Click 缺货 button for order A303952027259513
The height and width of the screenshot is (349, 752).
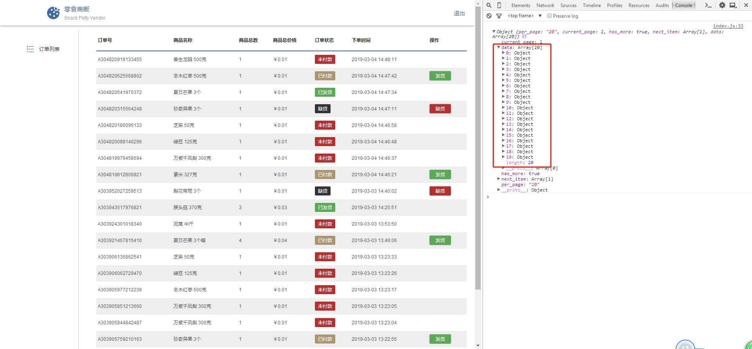pos(440,191)
